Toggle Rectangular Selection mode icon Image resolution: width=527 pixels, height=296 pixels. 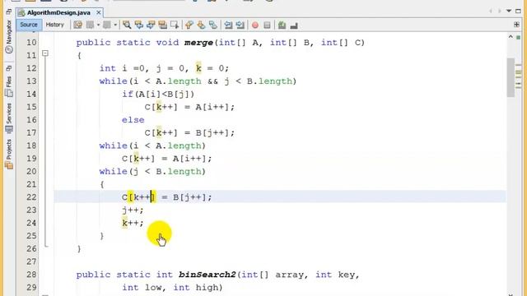pos(175,25)
